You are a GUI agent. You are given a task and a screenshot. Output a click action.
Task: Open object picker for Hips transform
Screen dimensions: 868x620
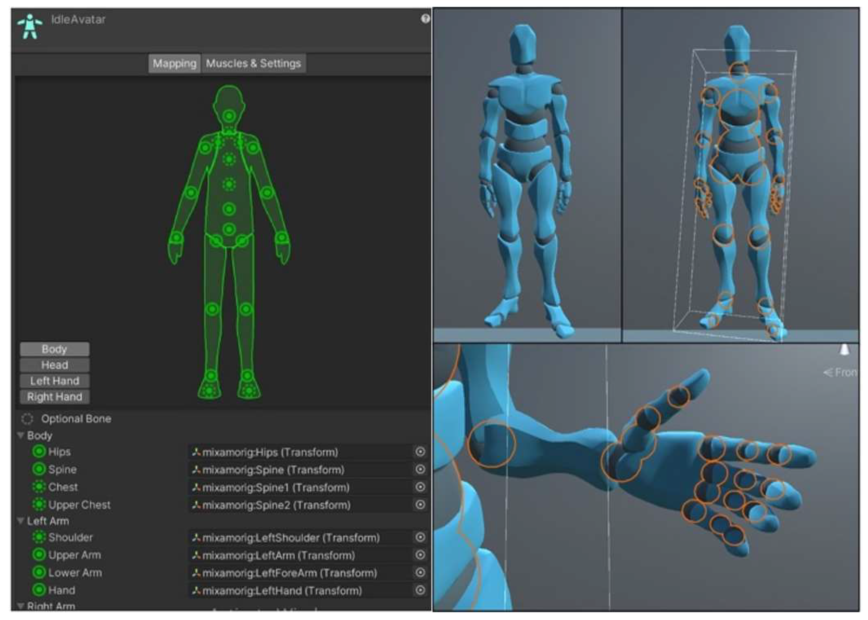[420, 452]
